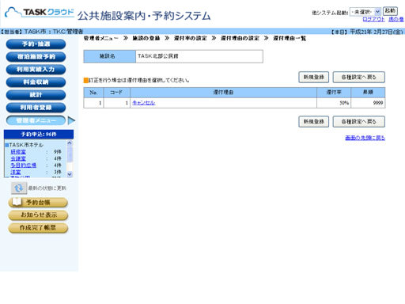Click the 平成21年 2月27日(金) date text
Screen dimensions: 405x304
pos(377,32)
